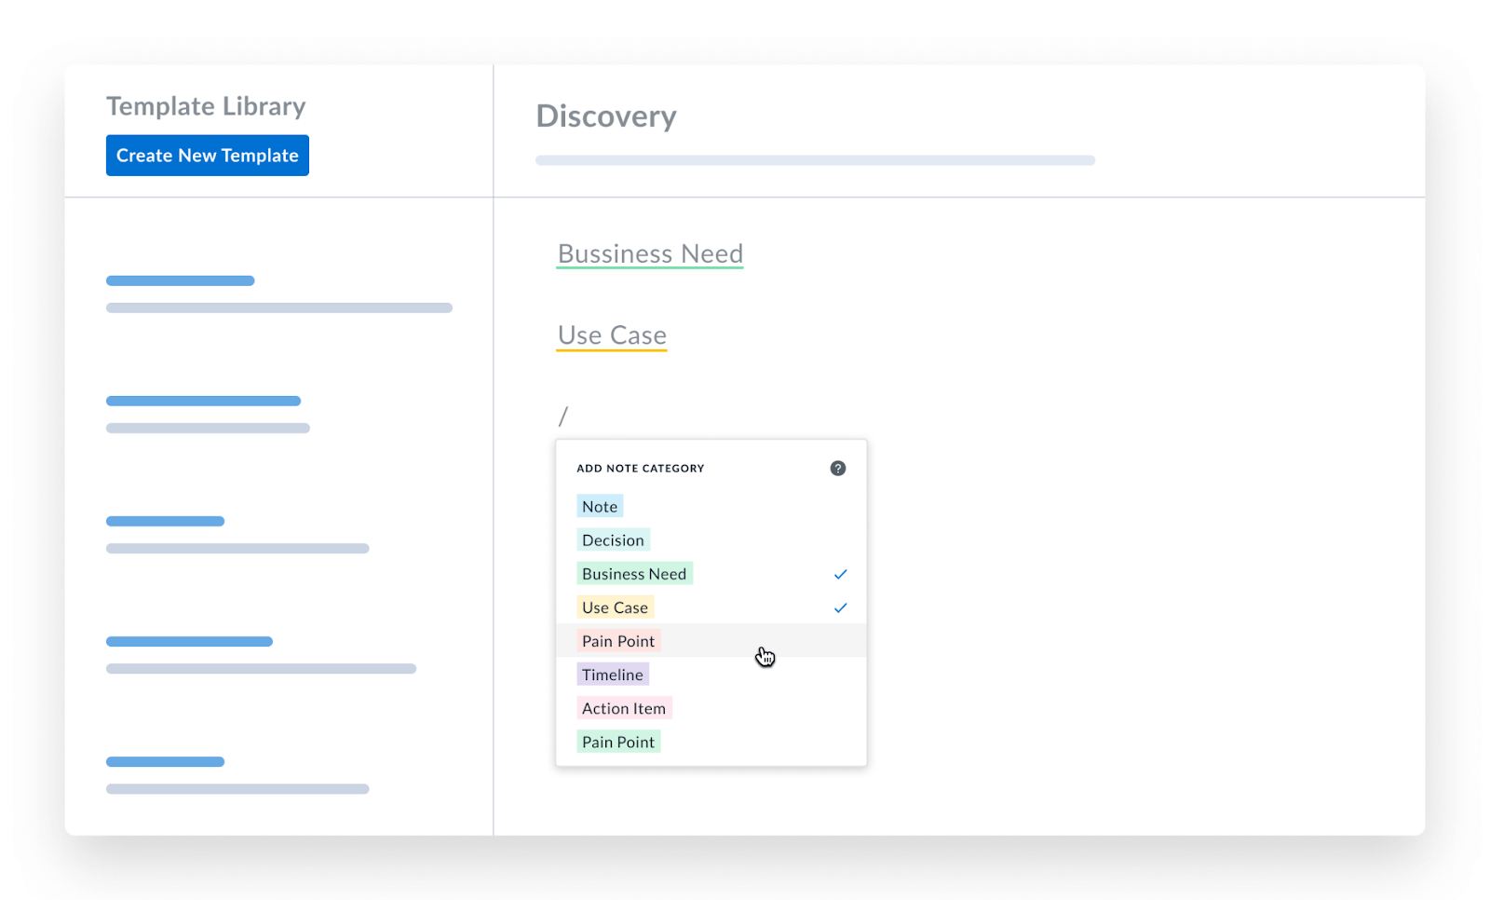1490x900 pixels.
Task: Click the help question mark icon
Action: [x=838, y=469]
